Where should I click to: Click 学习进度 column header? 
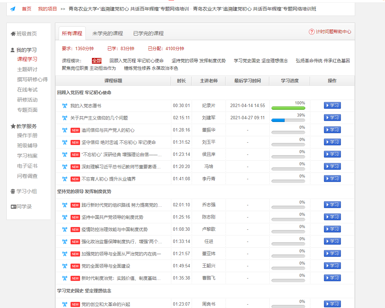click(x=290, y=81)
